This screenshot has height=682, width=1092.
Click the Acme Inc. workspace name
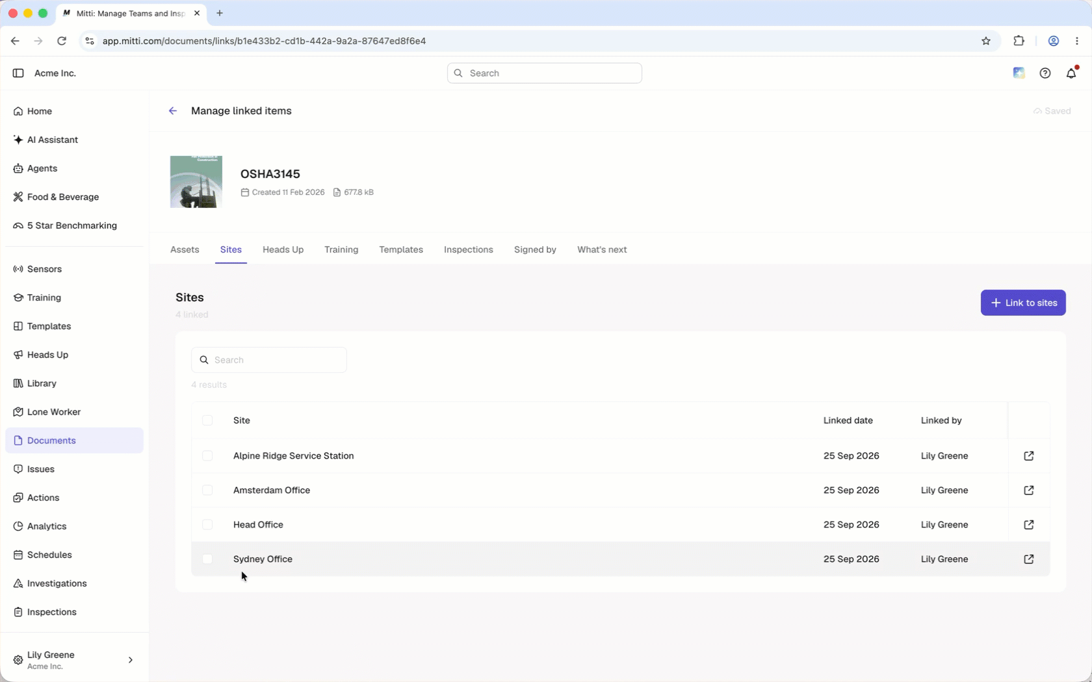pyautogui.click(x=55, y=73)
